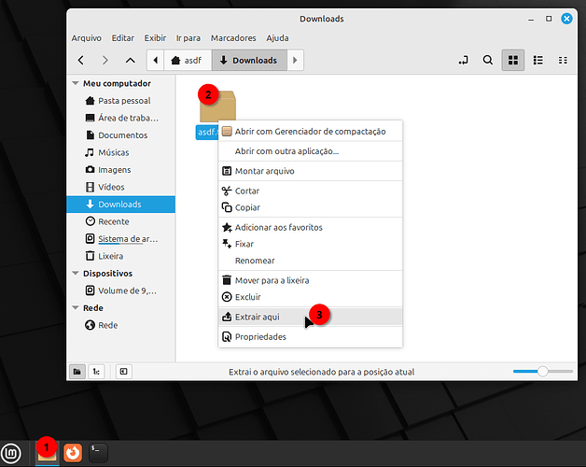Click the Downloads path bar button
586x467 pixels.
(x=249, y=61)
